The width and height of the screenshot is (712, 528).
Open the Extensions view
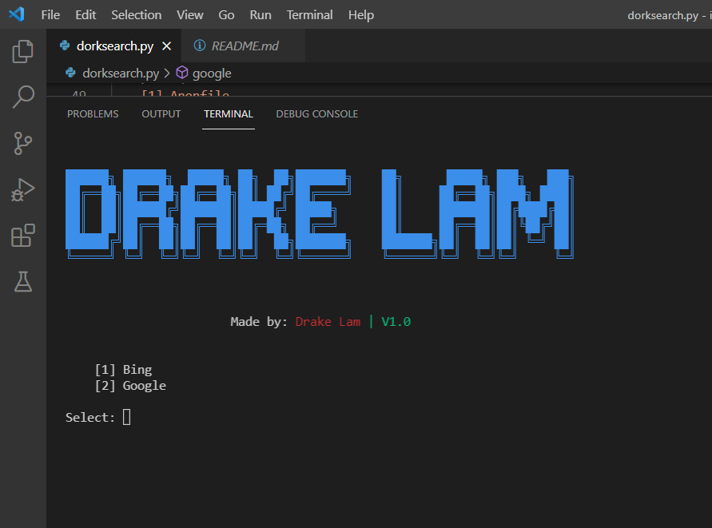(x=22, y=236)
